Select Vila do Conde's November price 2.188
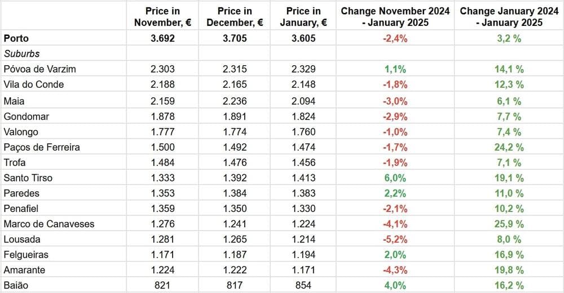Image resolution: width=564 pixels, height=293 pixels. tap(162, 84)
